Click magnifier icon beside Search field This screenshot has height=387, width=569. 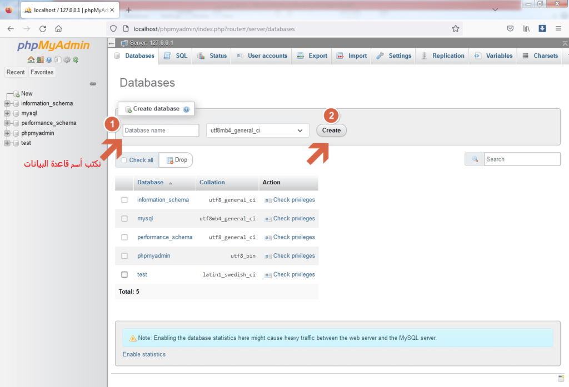[x=475, y=159]
